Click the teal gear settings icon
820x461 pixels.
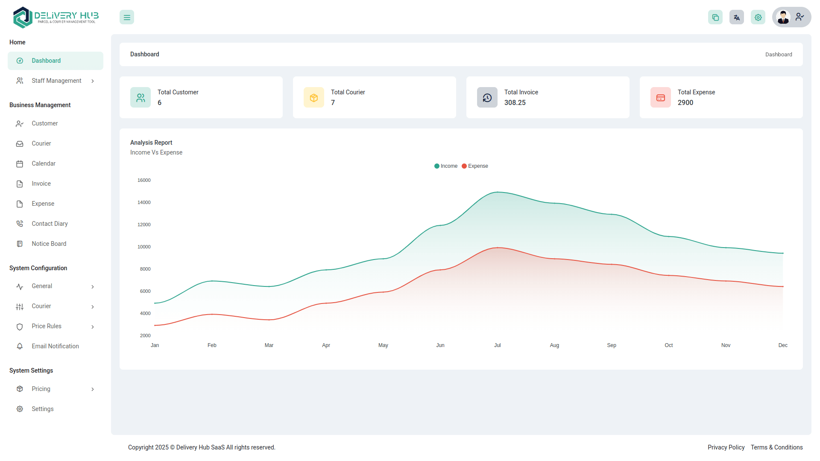coord(758,18)
